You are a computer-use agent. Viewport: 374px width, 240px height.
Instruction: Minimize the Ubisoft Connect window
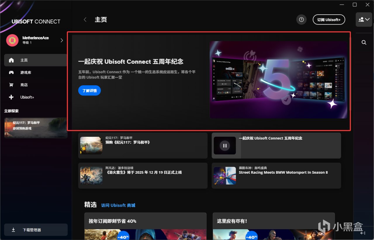(342, 5)
